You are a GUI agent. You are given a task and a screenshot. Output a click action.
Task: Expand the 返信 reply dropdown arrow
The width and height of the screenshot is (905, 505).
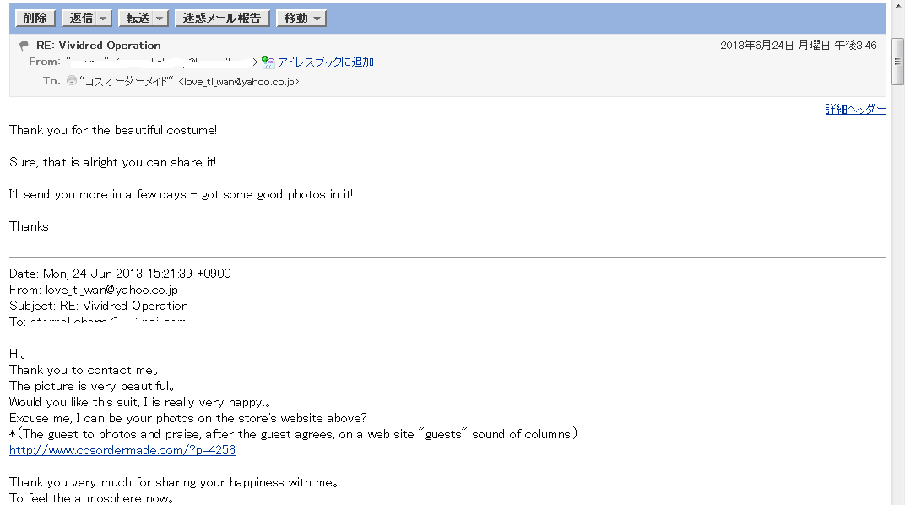(x=103, y=18)
